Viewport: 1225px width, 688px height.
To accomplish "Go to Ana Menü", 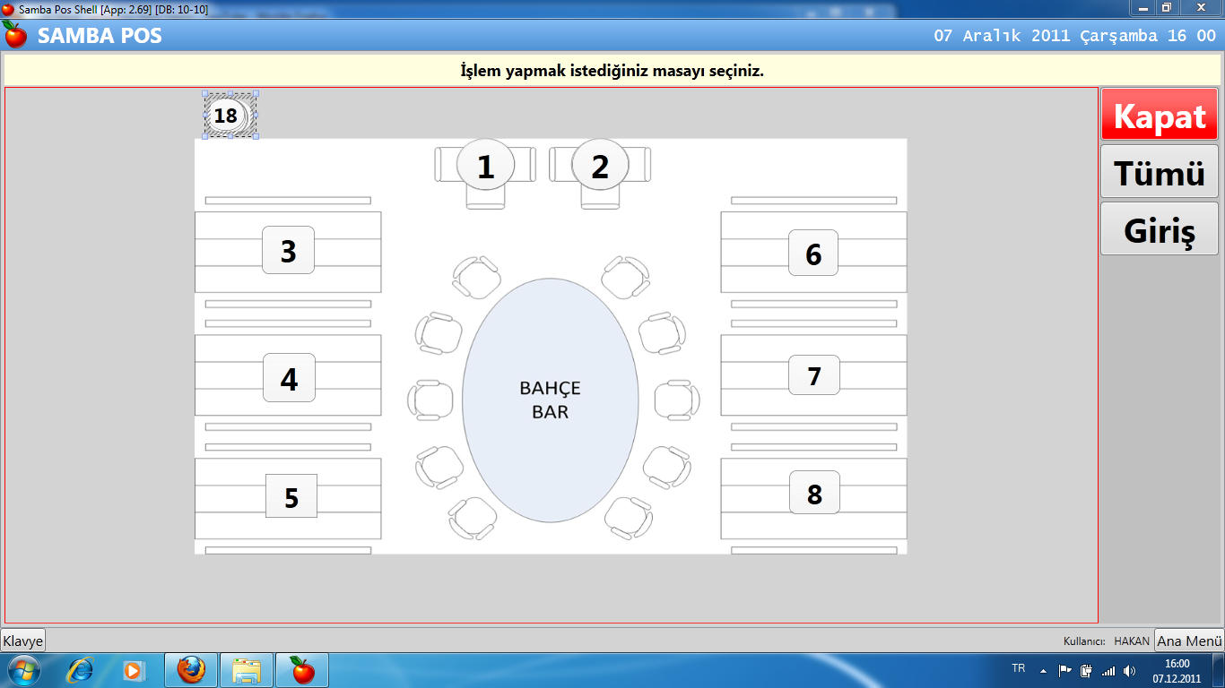I will click(1189, 641).
